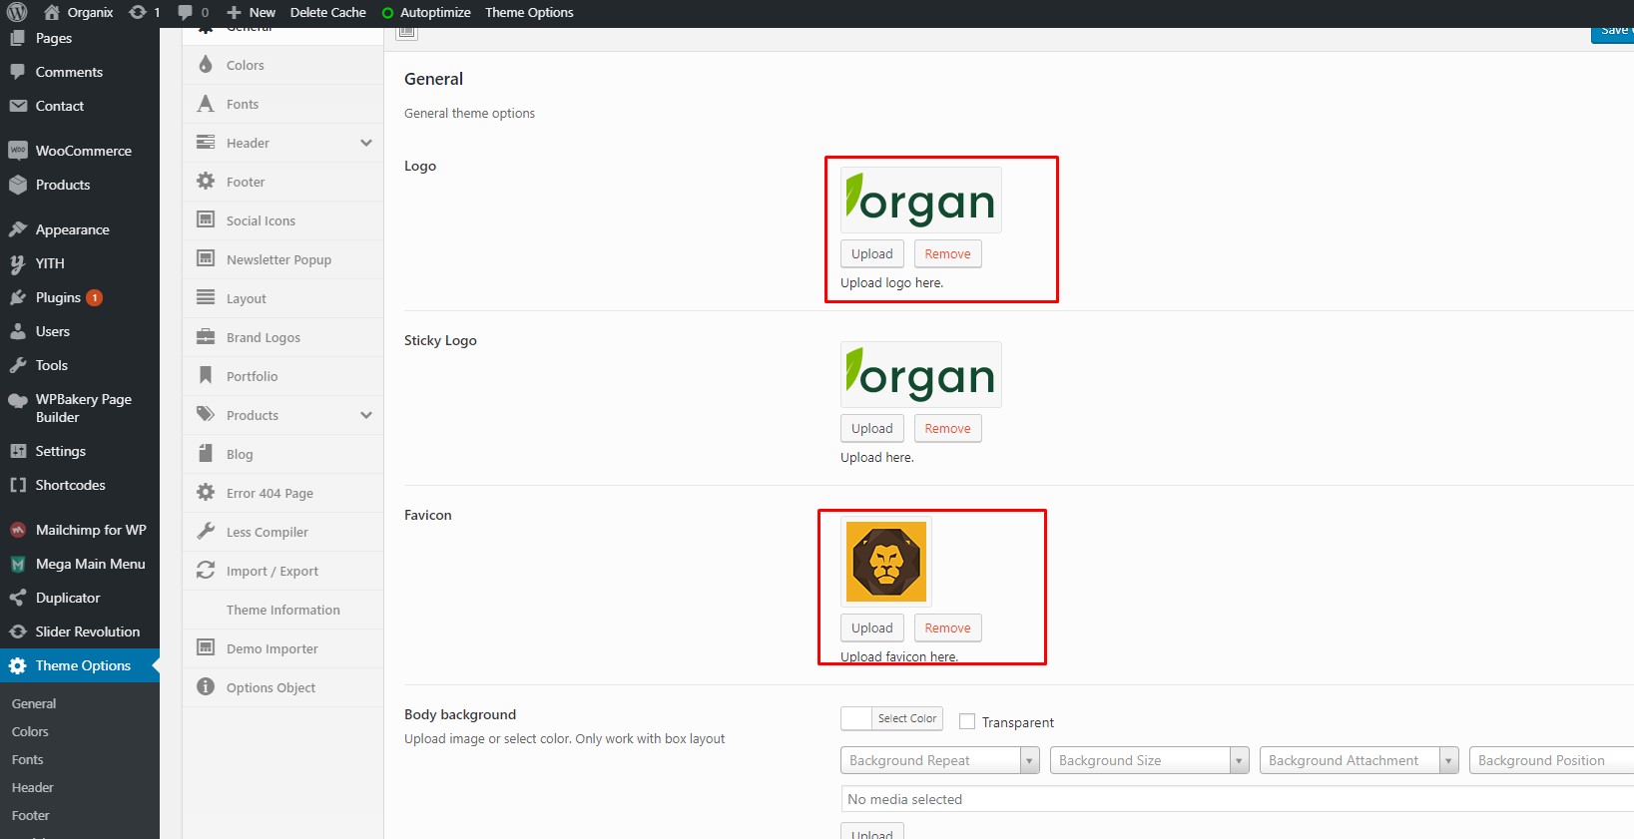Click the Mailchimp for WP sidebar icon

[18, 530]
